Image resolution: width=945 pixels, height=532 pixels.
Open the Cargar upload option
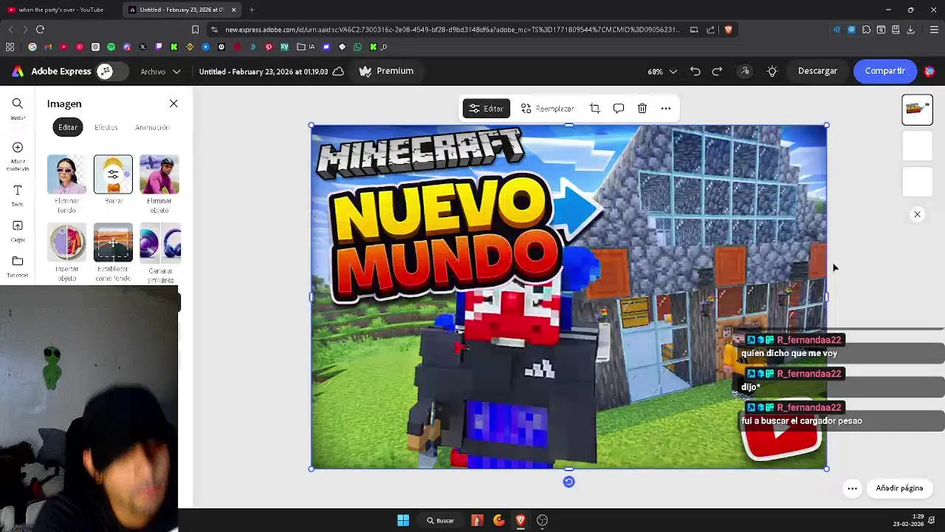point(18,231)
